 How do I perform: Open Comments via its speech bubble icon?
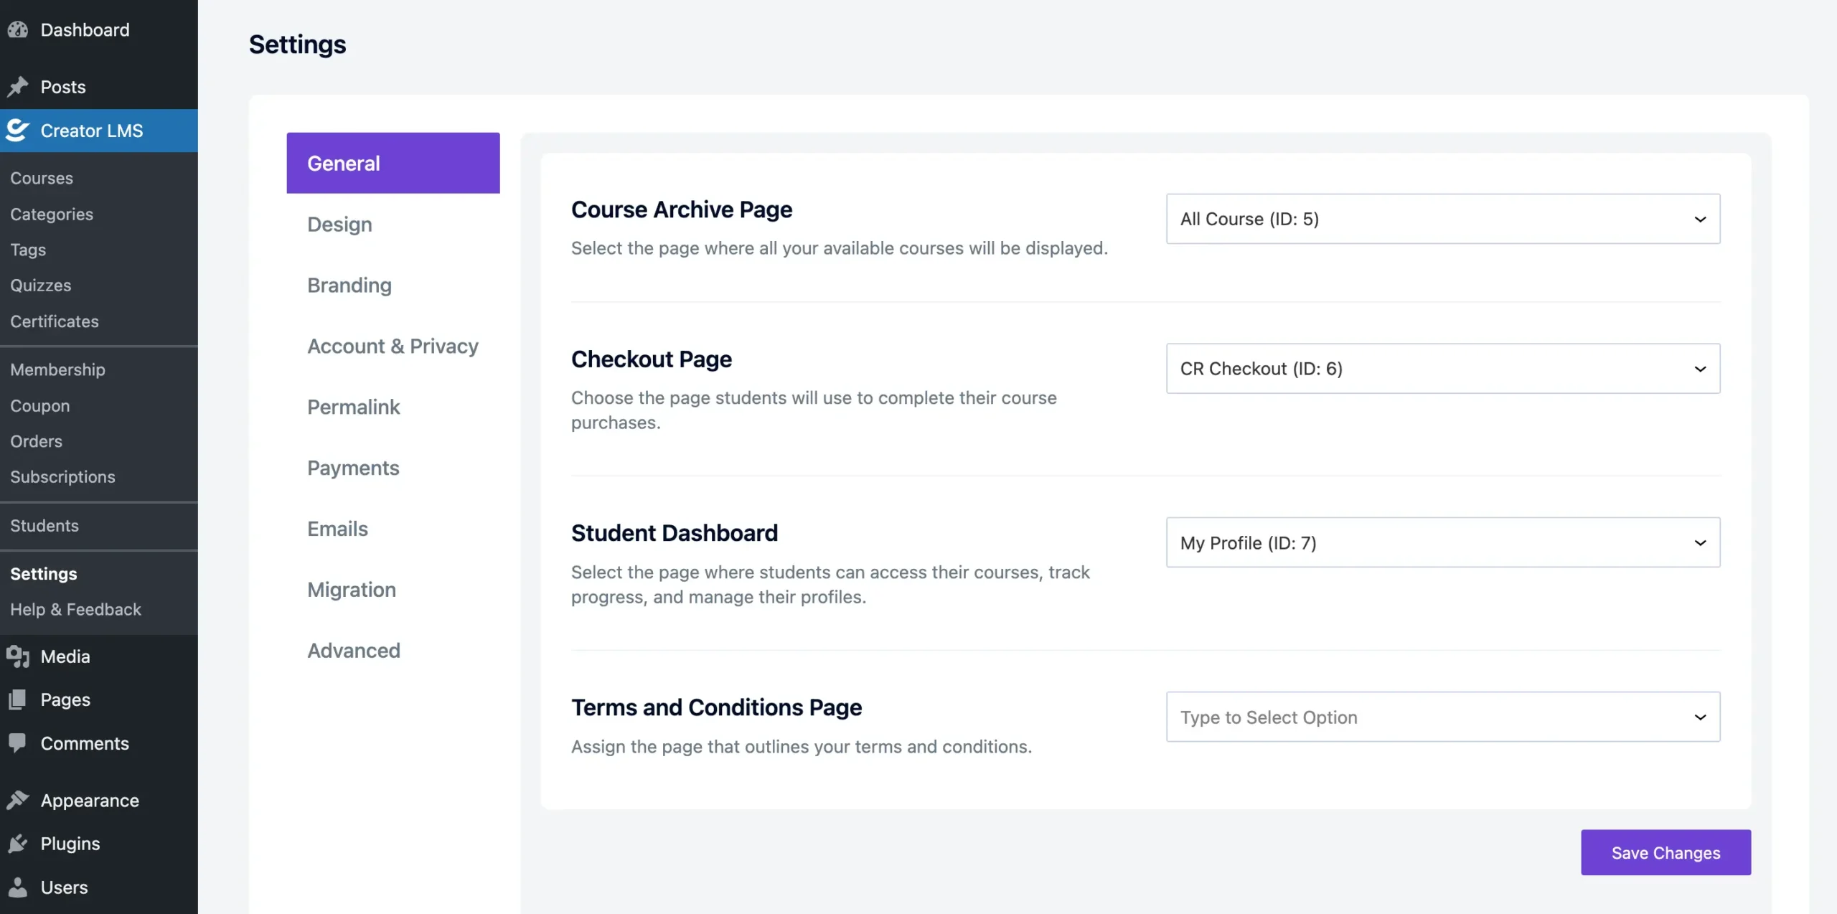click(18, 743)
